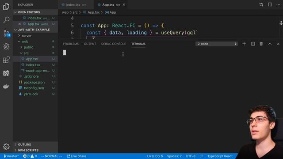Open the yarn.lock file
The width and height of the screenshot is (283, 159).
(x=35, y=94)
